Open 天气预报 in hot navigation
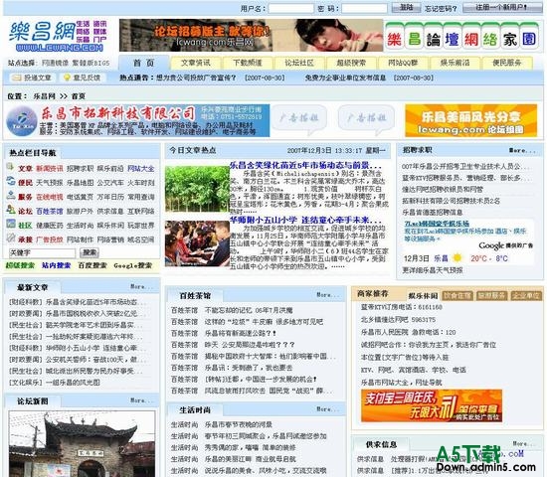This screenshot has height=477, width=547. pyautogui.click(x=50, y=183)
